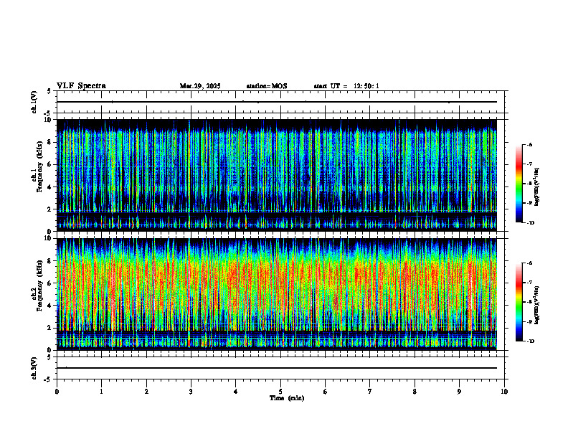Viewport: 568px width, 439px height.
Task: Click the "5" volt tick of ch.1(V) plot
Action: click(49, 91)
